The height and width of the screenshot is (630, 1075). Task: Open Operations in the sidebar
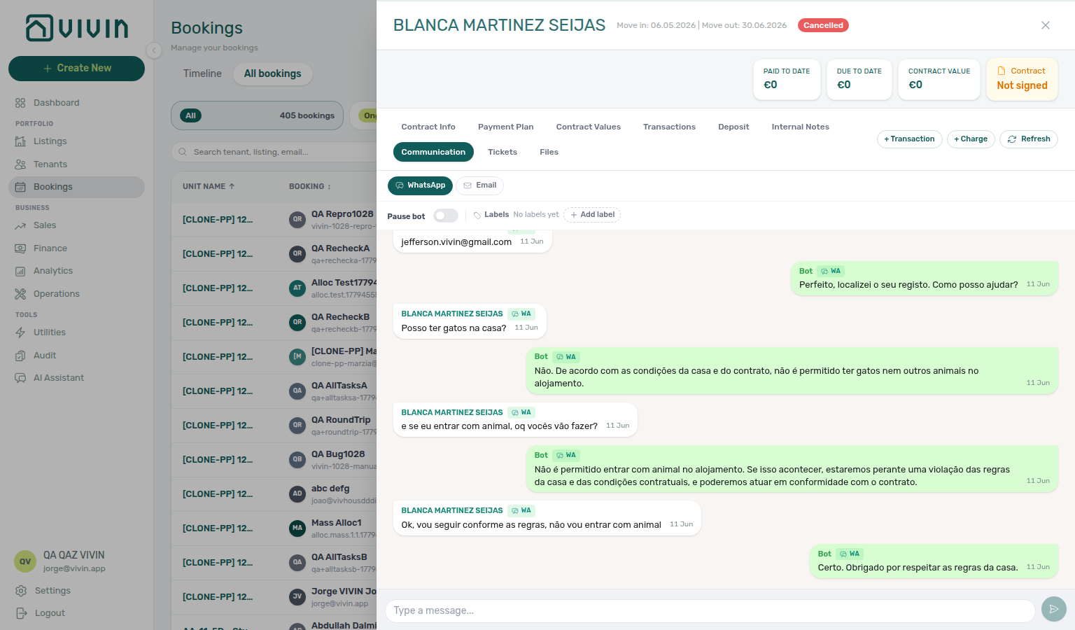76,294
